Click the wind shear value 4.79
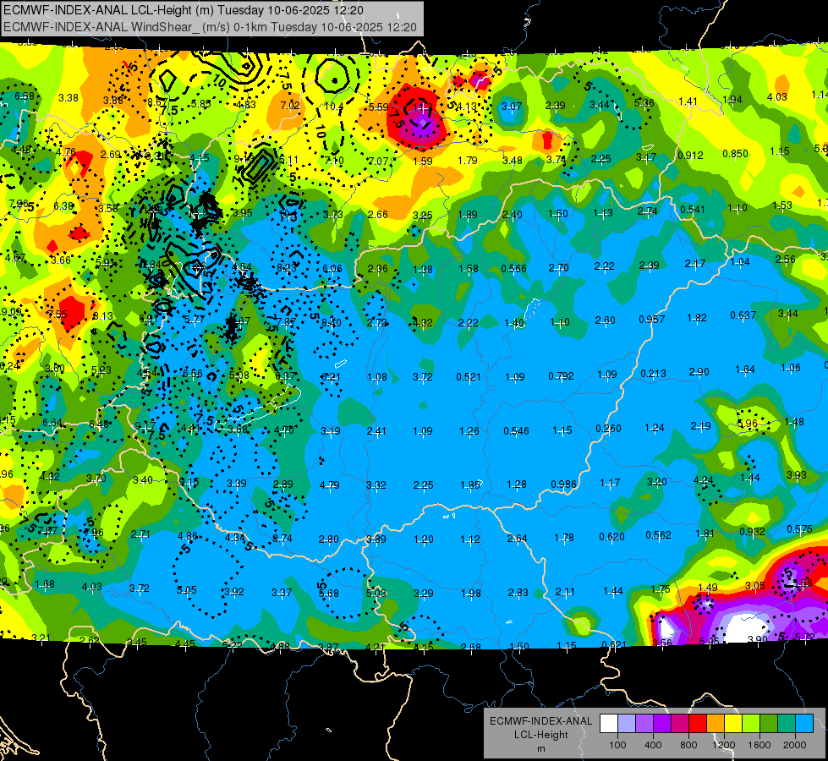Viewport: 828px width, 761px height. tap(330, 485)
